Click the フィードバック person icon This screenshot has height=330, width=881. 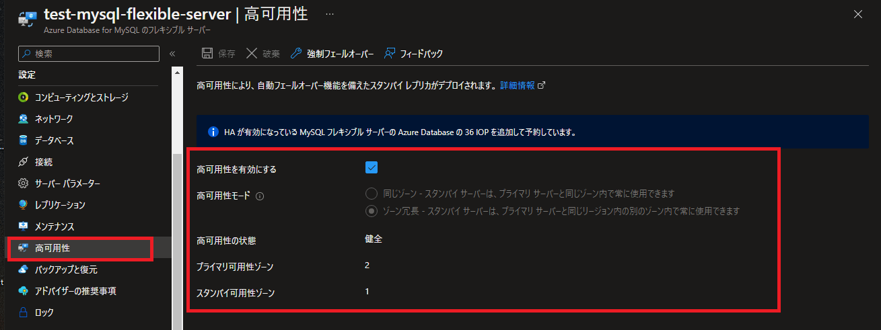[x=390, y=54]
